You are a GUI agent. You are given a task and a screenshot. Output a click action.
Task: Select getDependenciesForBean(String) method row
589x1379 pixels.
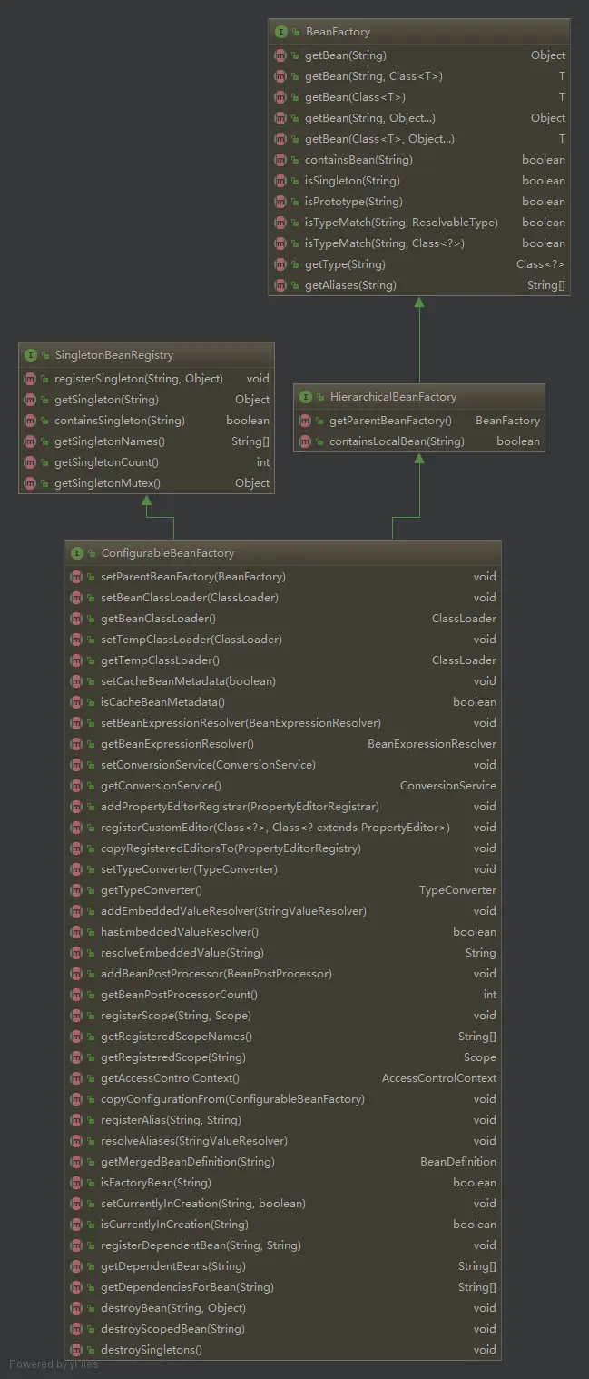(283, 1287)
